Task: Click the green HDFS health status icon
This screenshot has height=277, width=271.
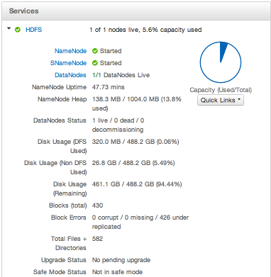Action: tap(18, 30)
